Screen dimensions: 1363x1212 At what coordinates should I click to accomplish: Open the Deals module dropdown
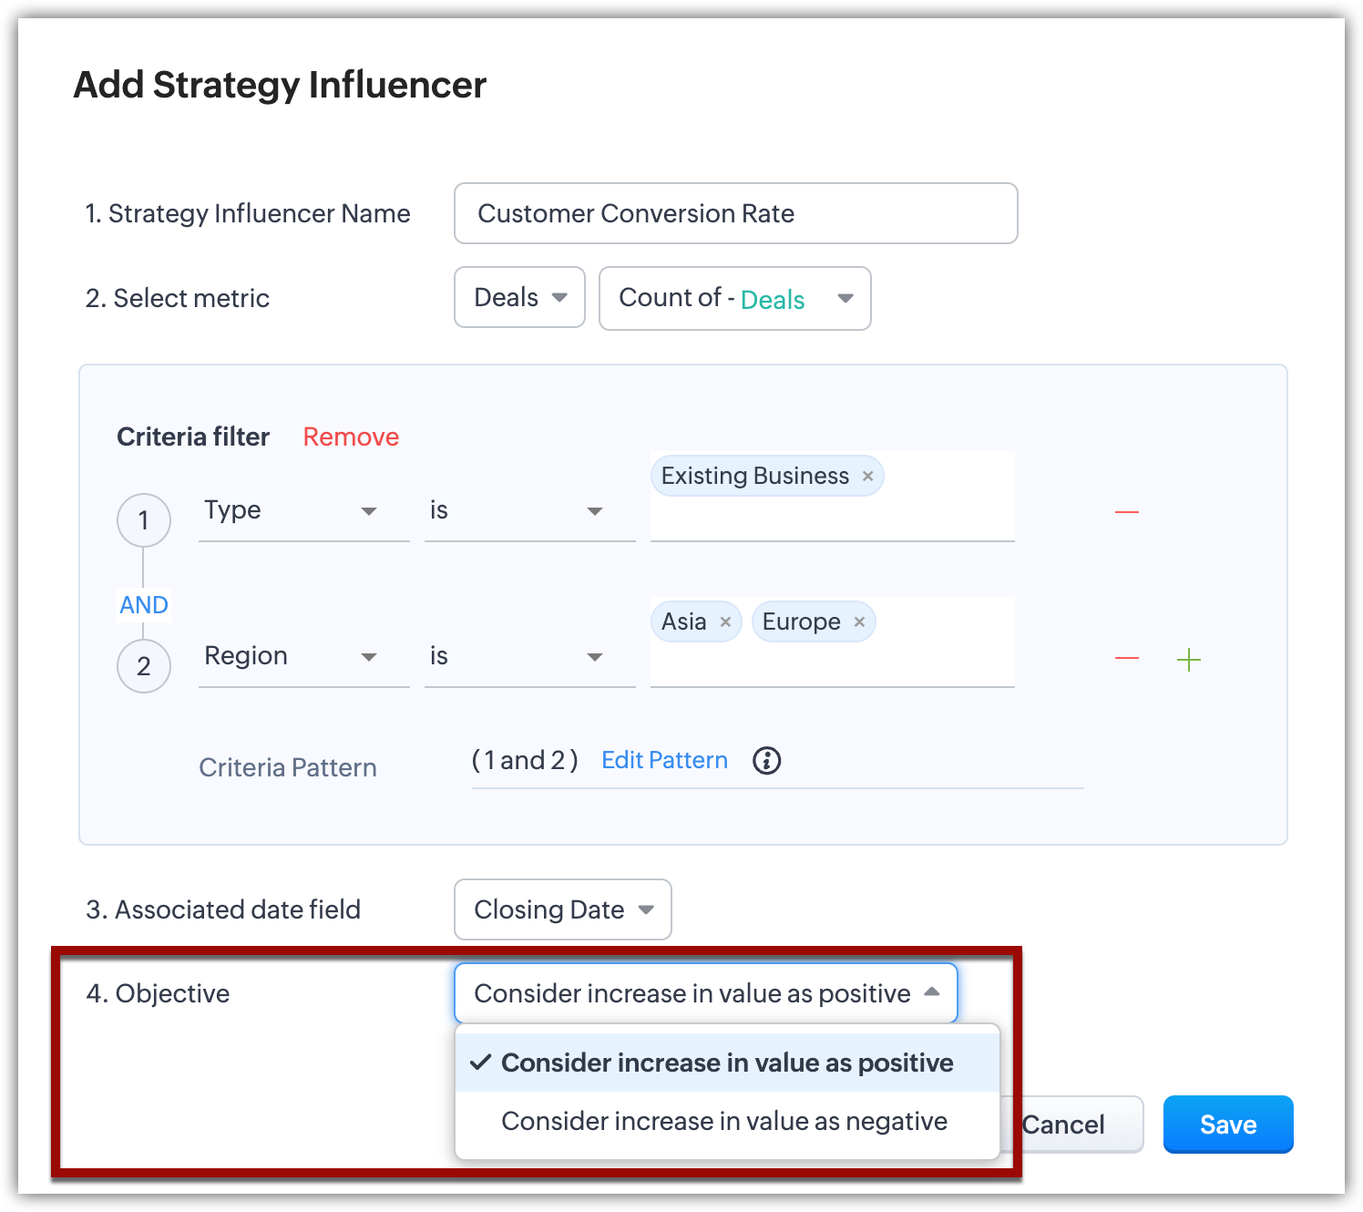tap(519, 298)
